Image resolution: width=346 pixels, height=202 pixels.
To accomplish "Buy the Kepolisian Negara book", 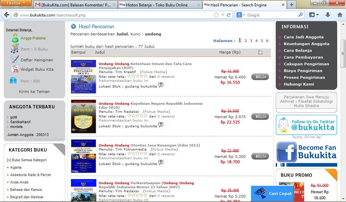I will pyautogui.click(x=260, y=116).
